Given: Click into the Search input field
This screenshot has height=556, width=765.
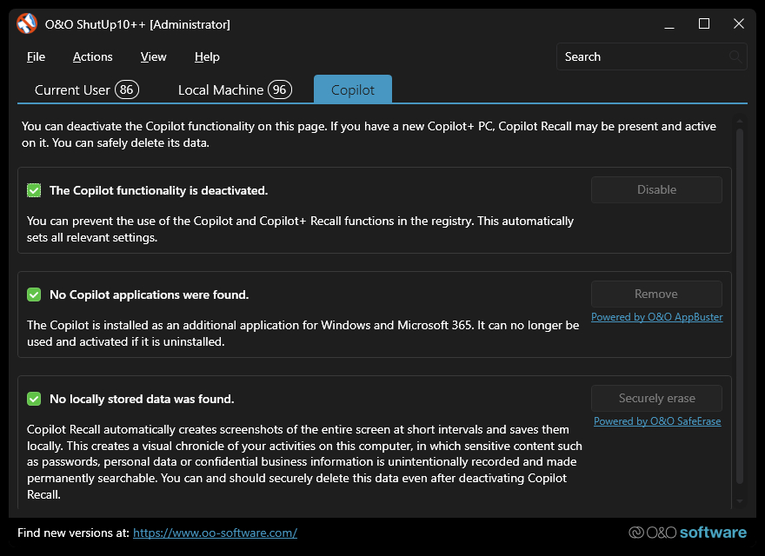Looking at the screenshot, I should pos(642,57).
